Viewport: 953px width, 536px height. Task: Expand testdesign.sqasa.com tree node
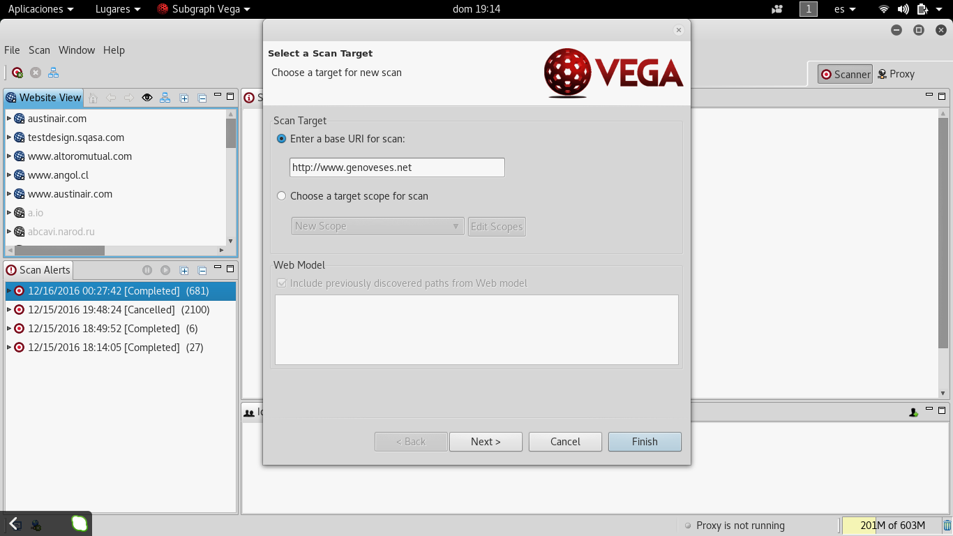pyautogui.click(x=9, y=137)
